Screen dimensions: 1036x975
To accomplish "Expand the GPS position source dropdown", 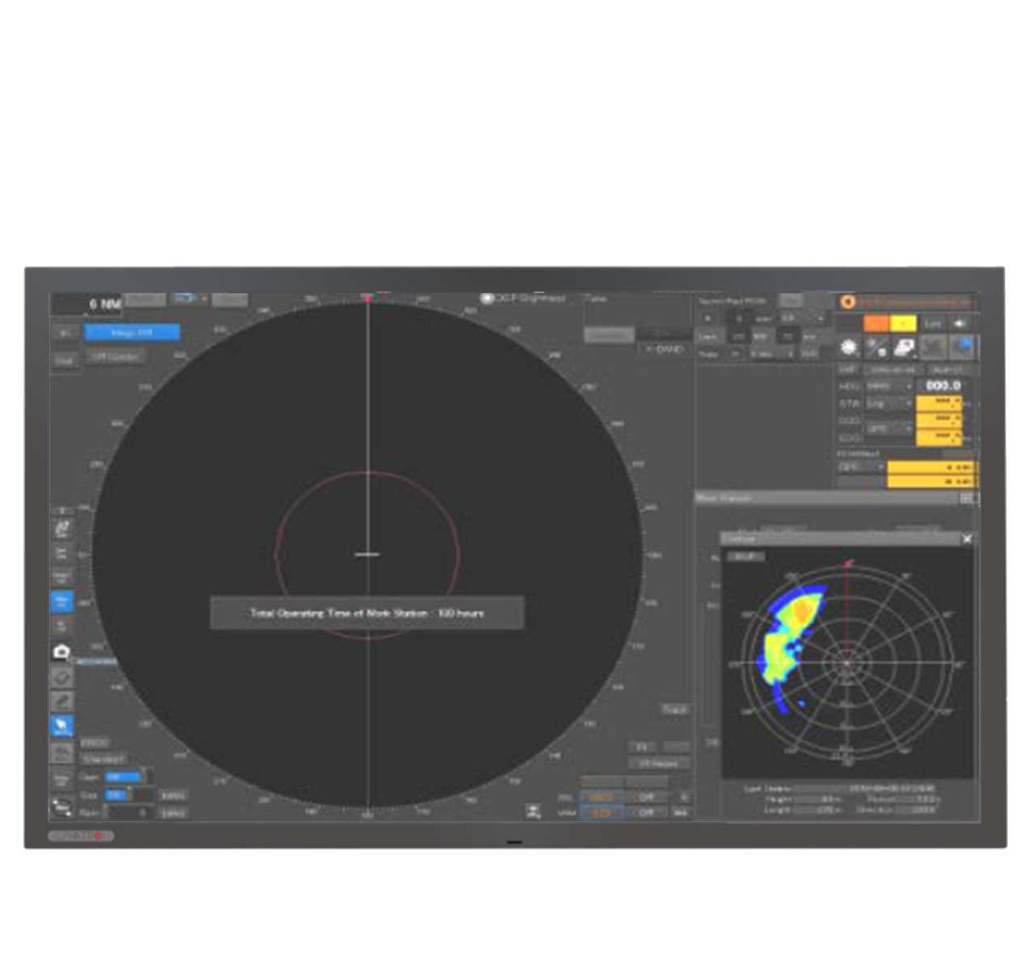I will (861, 467).
